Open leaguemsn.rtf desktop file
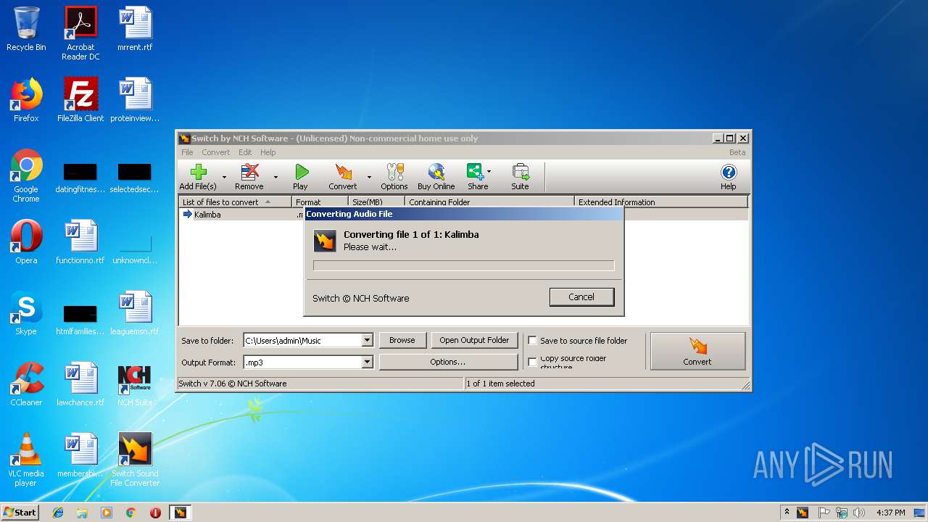 [x=135, y=313]
